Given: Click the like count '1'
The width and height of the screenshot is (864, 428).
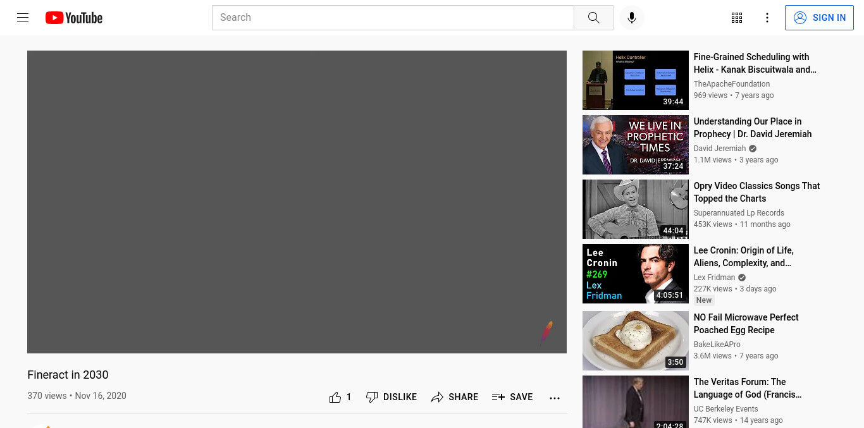Looking at the screenshot, I should pos(349,397).
